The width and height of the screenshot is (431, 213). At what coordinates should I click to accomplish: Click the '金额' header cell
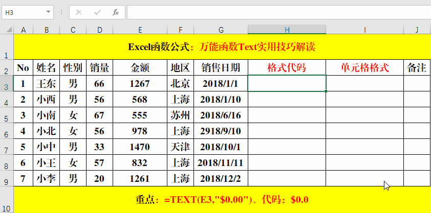click(x=140, y=67)
